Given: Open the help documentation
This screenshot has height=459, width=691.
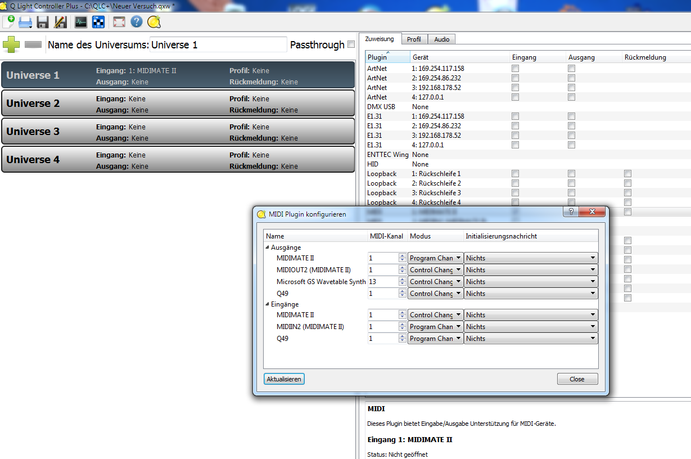Looking at the screenshot, I should pos(136,22).
